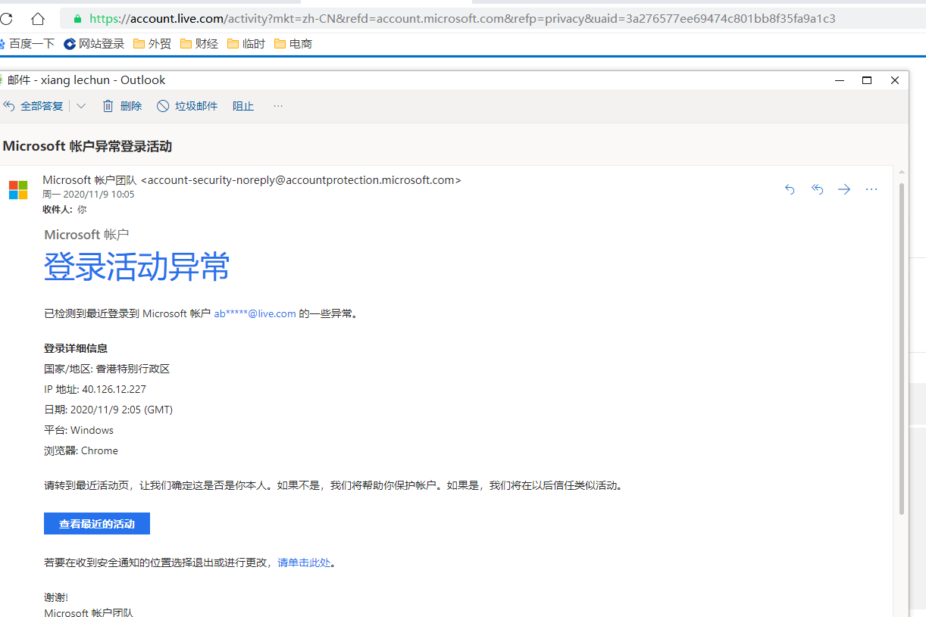Click reply-all double arrow icon in message header
Screen dimensions: 926x617
[817, 189]
